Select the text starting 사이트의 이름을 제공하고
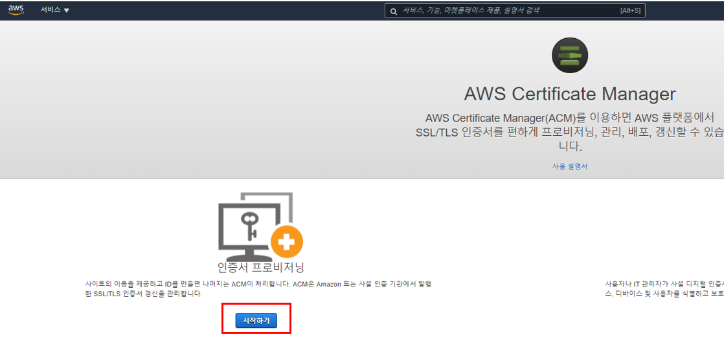724x337 pixels. [x=258, y=289]
